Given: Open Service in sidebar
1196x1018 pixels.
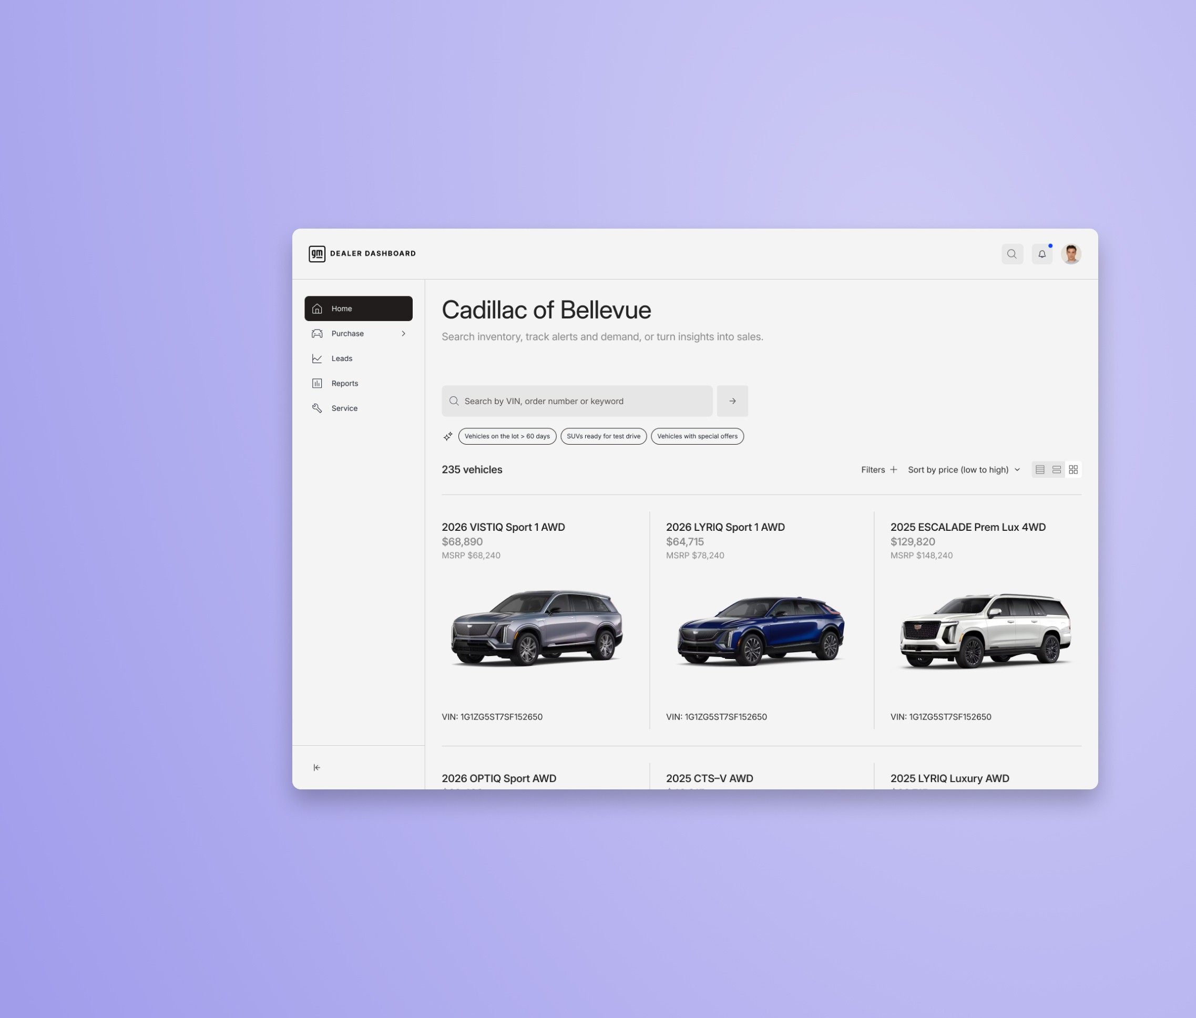Looking at the screenshot, I should (x=344, y=408).
